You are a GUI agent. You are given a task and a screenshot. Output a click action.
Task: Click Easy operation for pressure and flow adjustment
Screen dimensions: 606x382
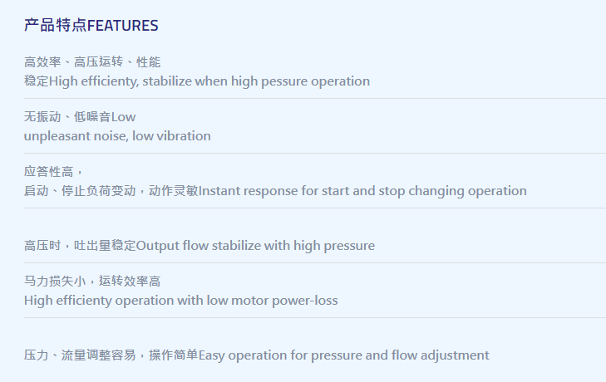click(344, 355)
